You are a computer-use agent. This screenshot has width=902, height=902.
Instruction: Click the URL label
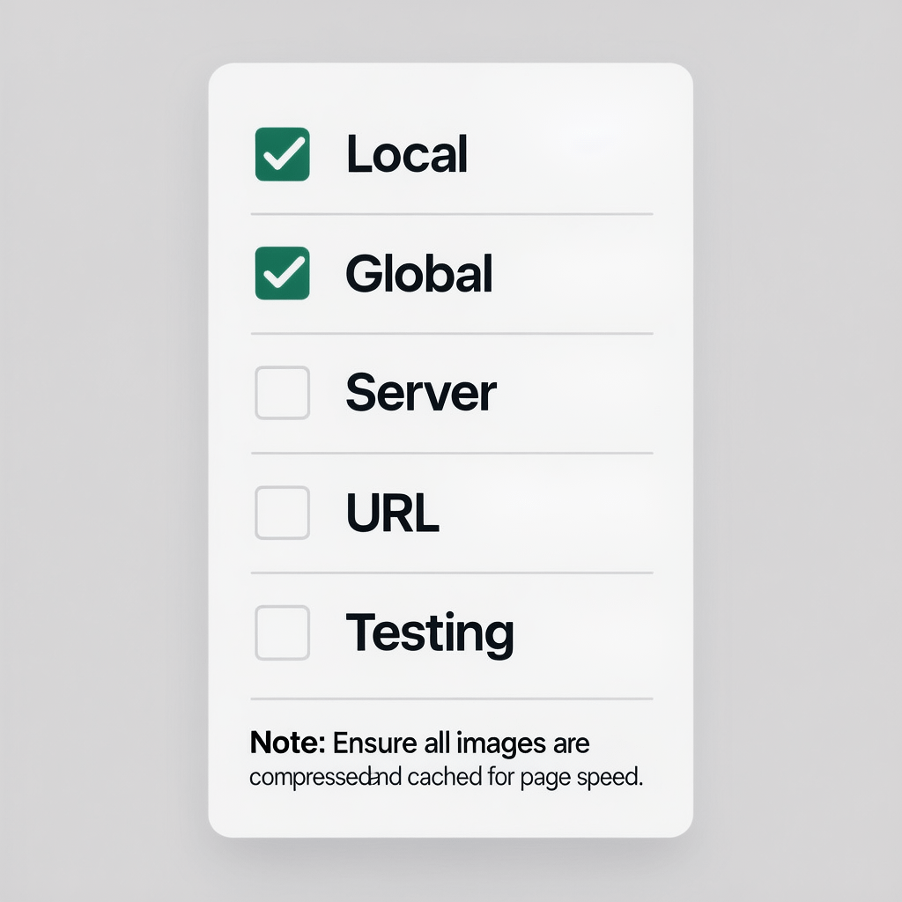393,514
